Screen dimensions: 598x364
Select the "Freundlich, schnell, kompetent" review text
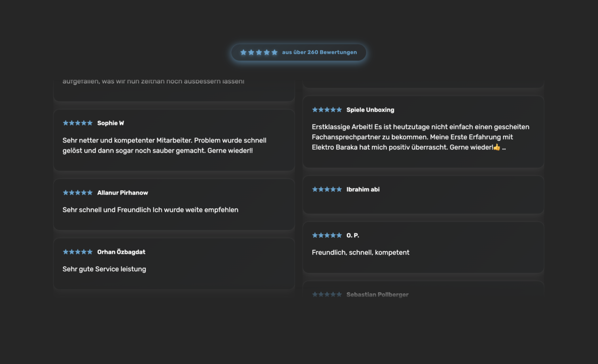(360, 253)
